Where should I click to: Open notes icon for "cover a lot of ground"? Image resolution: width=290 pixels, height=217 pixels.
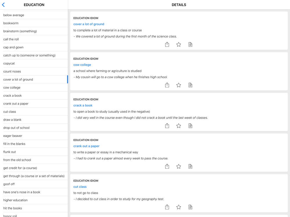[x=190, y=44]
